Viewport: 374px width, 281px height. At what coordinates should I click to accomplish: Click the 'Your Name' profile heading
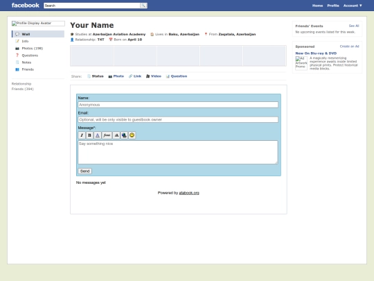point(92,25)
